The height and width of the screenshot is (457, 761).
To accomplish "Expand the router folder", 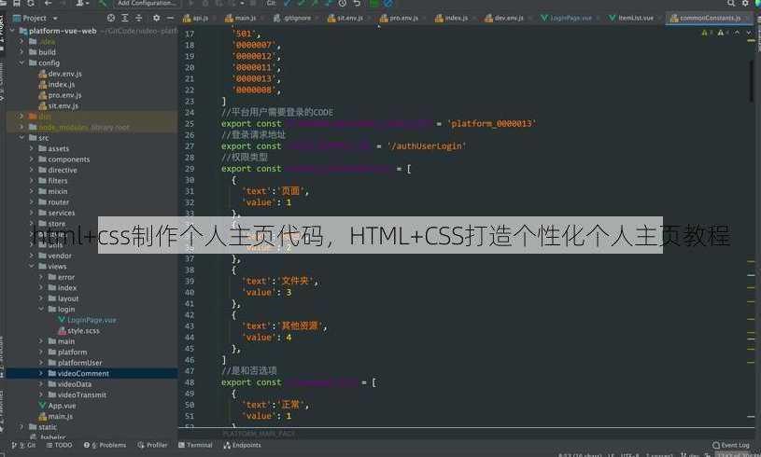I will [31, 202].
